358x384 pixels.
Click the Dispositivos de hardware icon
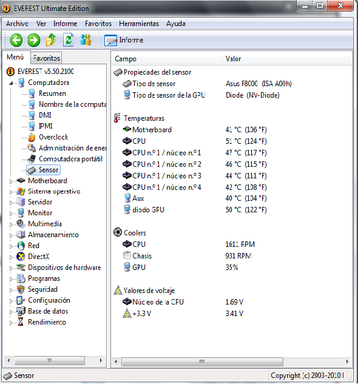coord(21,268)
